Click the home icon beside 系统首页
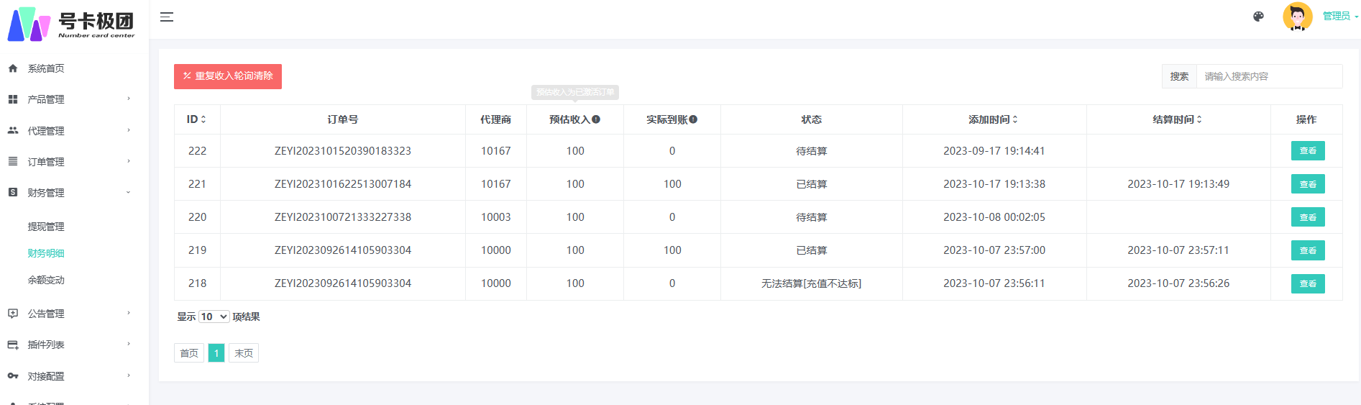 [x=13, y=68]
